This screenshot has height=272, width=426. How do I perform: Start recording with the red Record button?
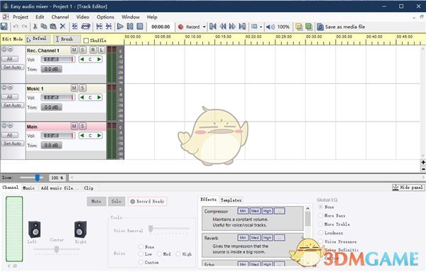point(189,26)
